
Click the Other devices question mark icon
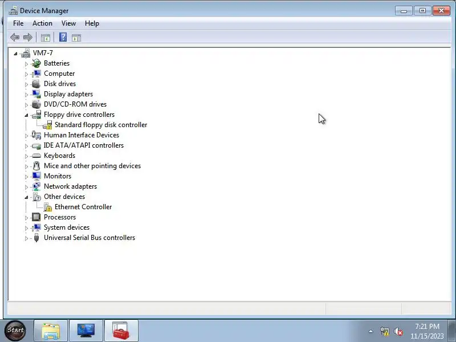(x=36, y=197)
